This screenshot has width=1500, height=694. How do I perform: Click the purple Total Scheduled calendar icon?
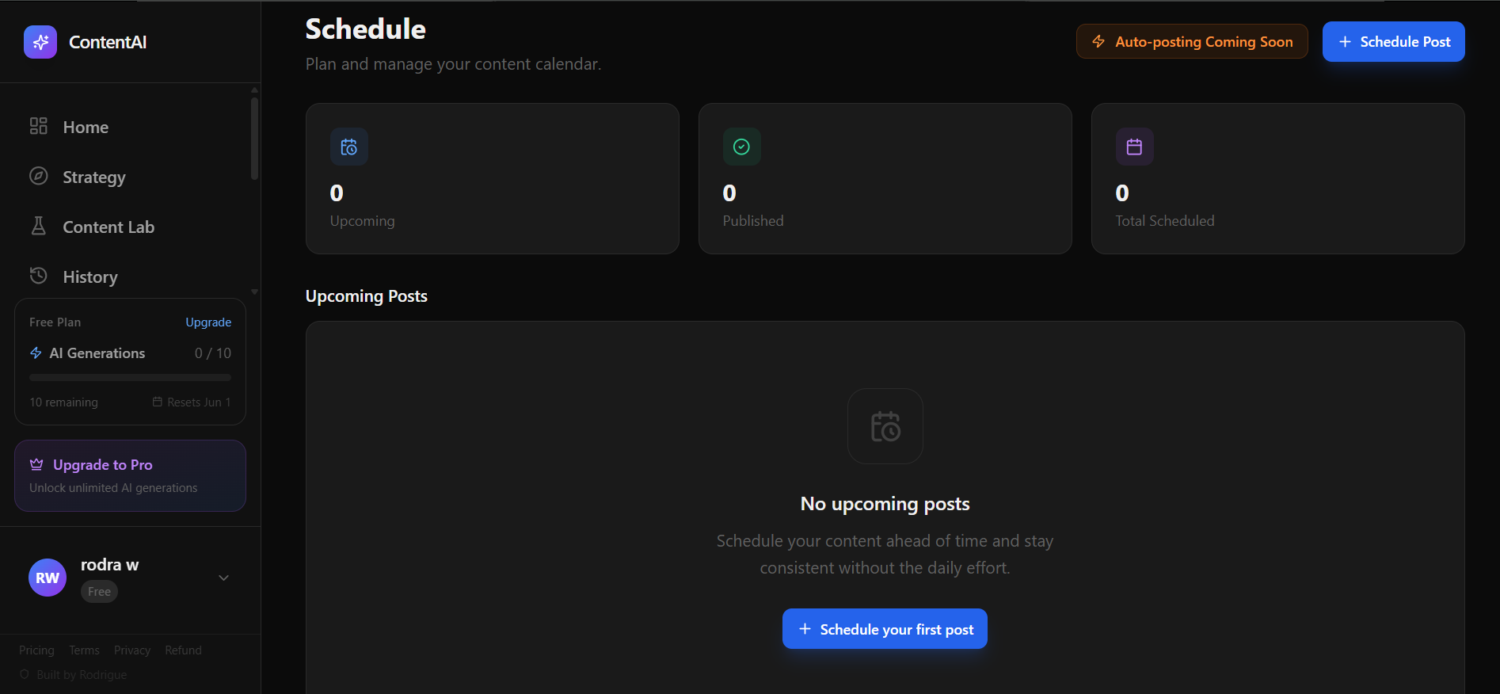pos(1135,147)
